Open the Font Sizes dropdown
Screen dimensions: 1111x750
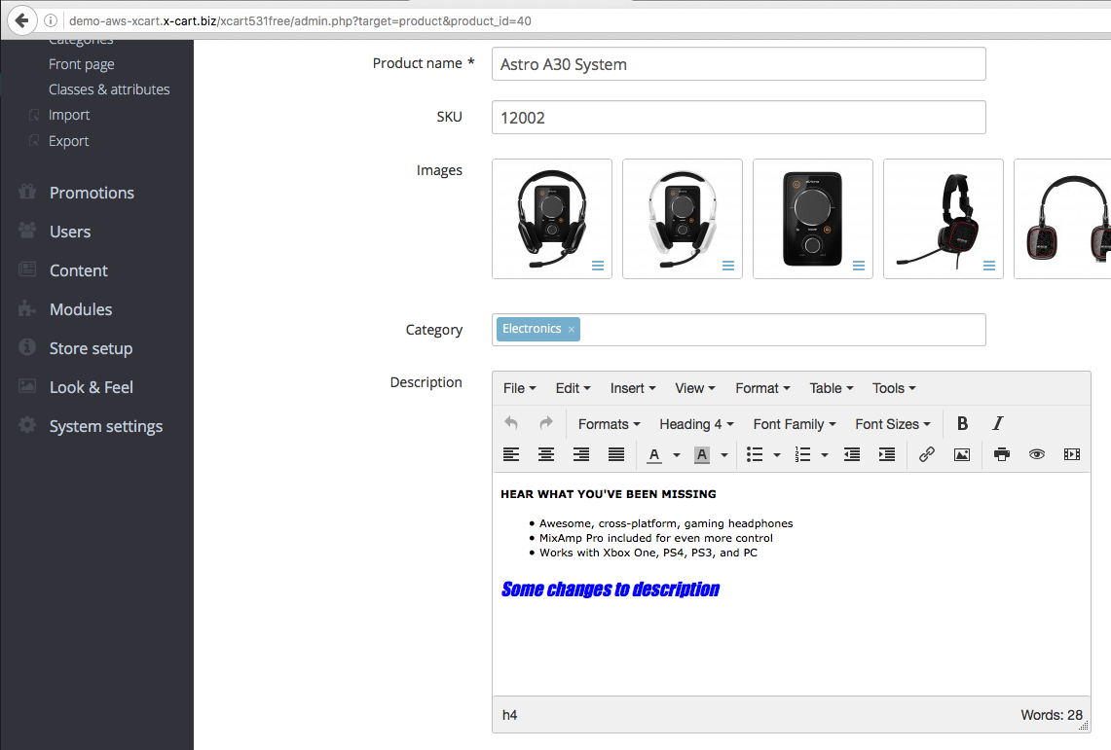point(893,424)
